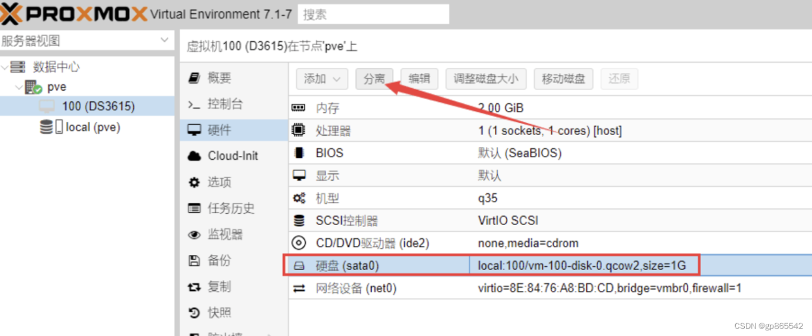Click the 分离 detach button
The height and width of the screenshot is (336, 812).
pos(374,79)
